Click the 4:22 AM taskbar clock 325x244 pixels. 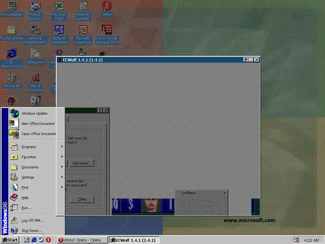point(312,240)
